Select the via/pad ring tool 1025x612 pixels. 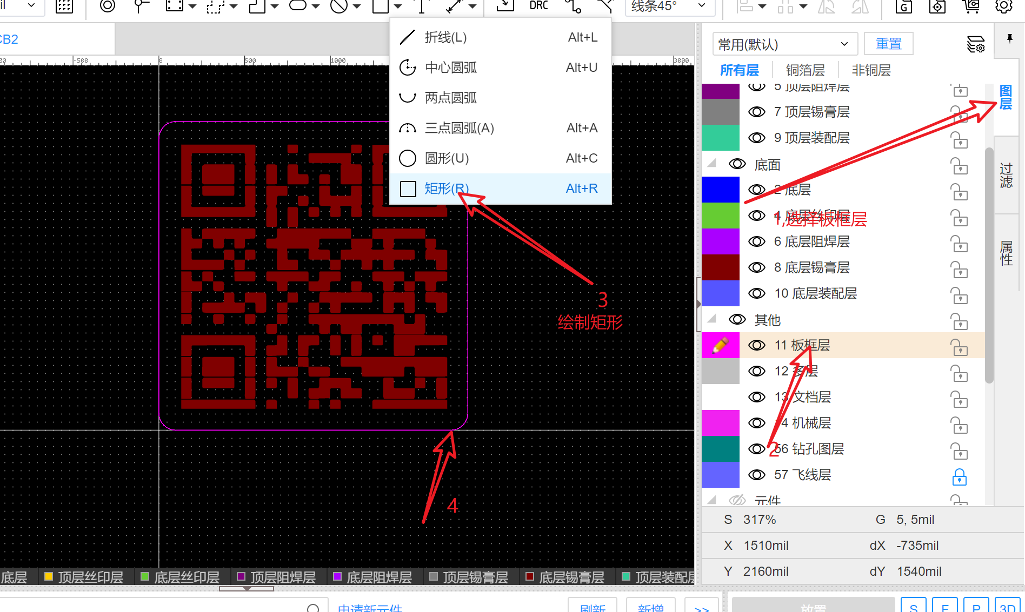pyautogui.click(x=108, y=5)
